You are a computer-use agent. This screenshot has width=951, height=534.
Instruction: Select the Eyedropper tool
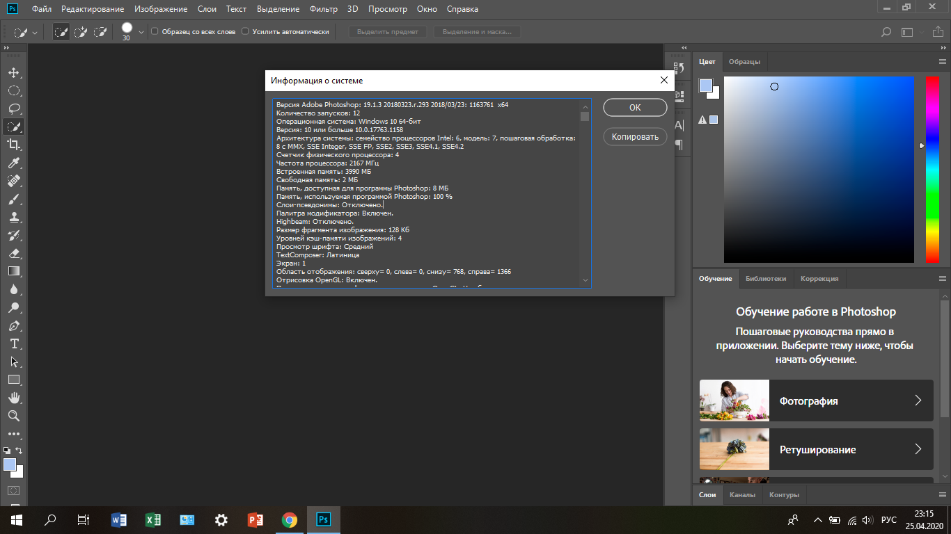[13, 163]
